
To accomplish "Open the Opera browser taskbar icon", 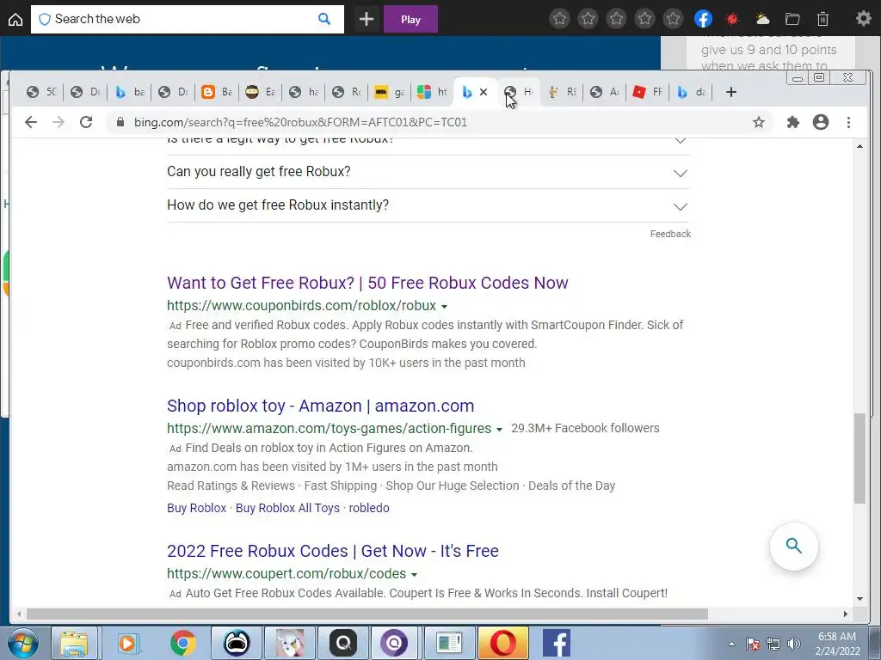I will (x=502, y=643).
